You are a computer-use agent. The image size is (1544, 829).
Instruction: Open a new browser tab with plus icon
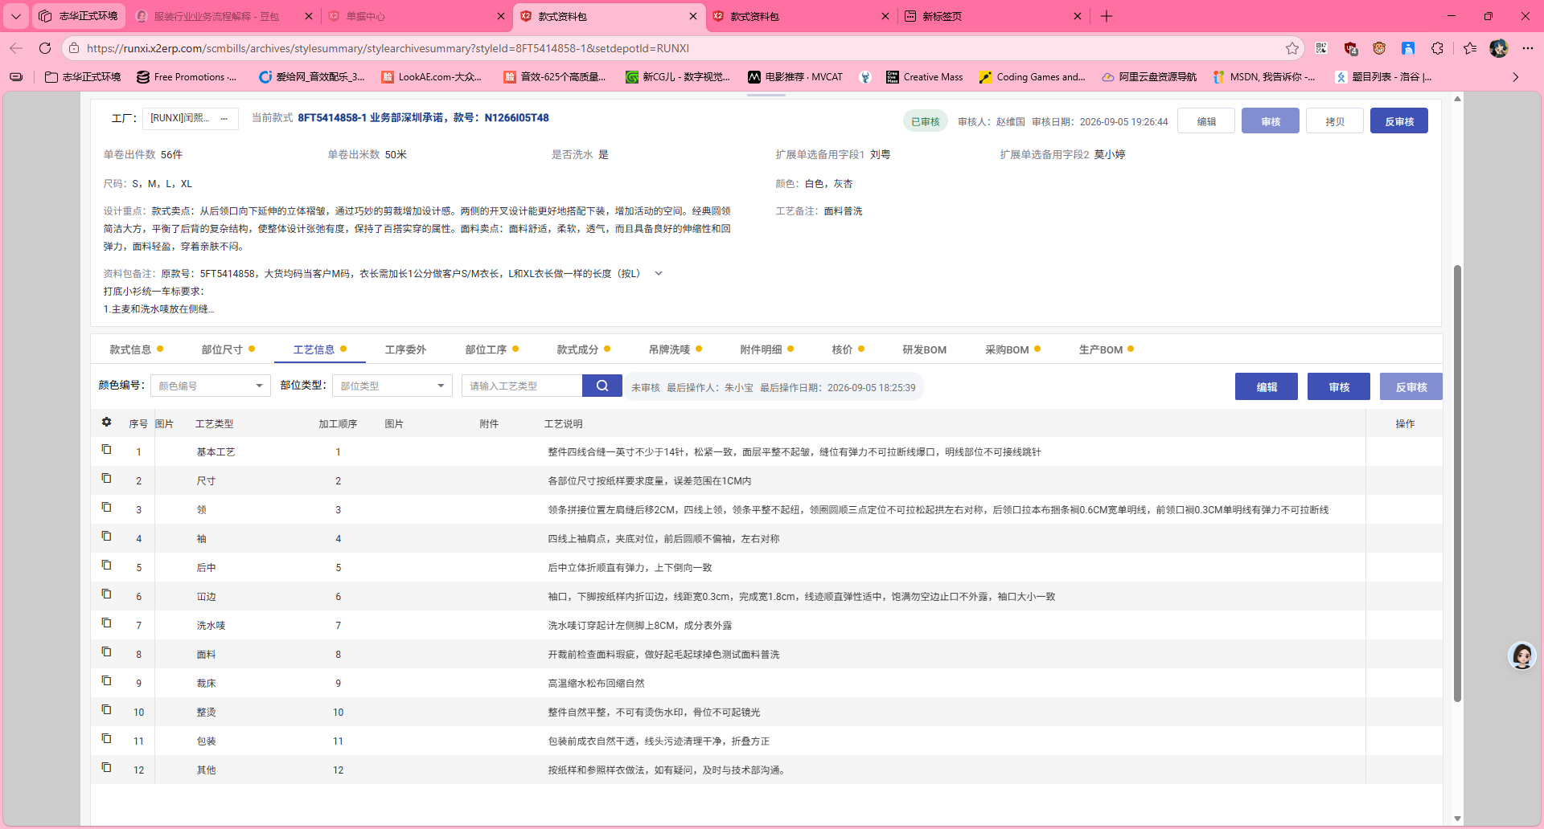(x=1107, y=16)
